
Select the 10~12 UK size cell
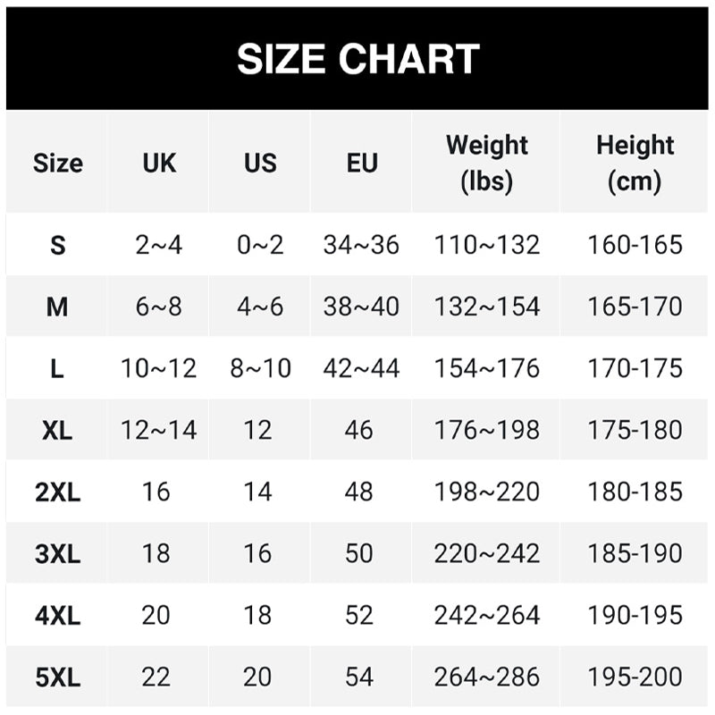159,368
